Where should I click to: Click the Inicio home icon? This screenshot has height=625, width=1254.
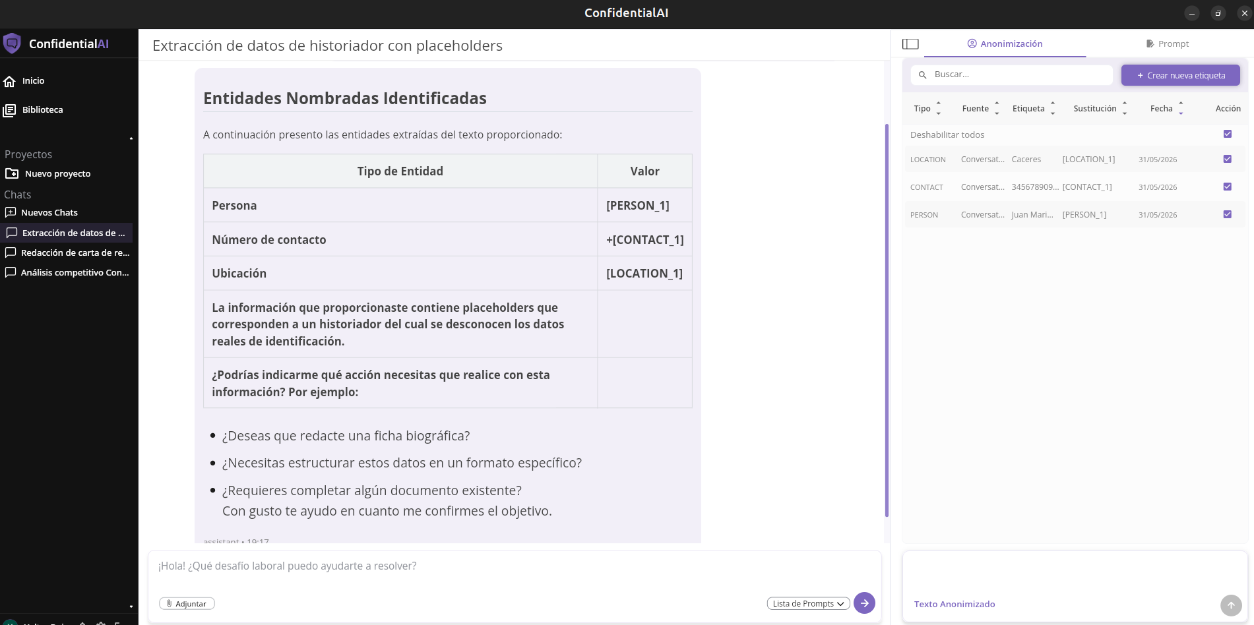pyautogui.click(x=9, y=81)
